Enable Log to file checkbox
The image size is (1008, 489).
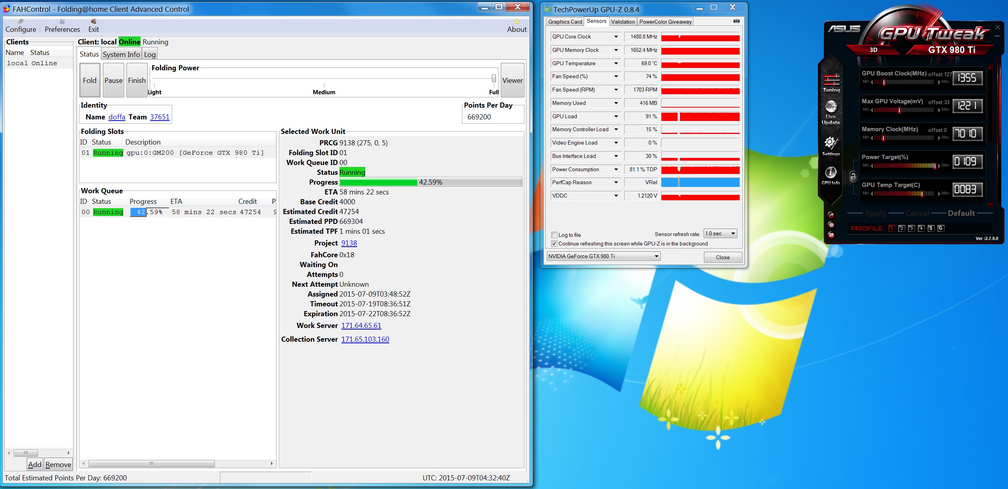(x=554, y=235)
